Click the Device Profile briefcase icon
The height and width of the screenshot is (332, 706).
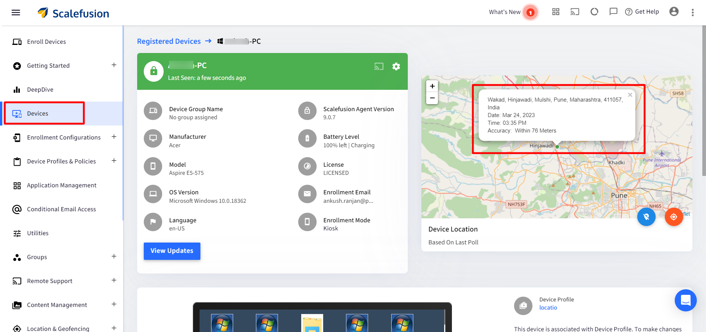[x=523, y=306]
